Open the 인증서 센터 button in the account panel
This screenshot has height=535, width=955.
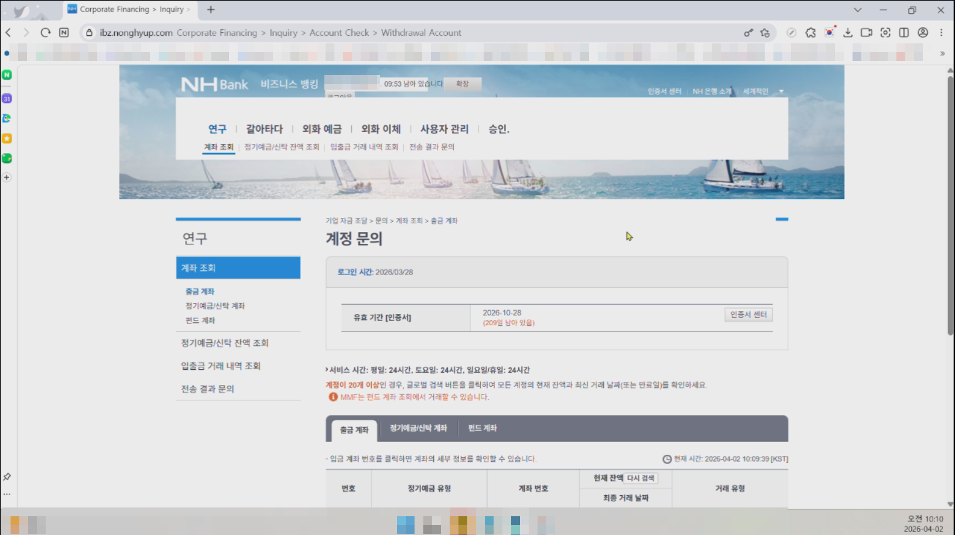[x=748, y=314]
